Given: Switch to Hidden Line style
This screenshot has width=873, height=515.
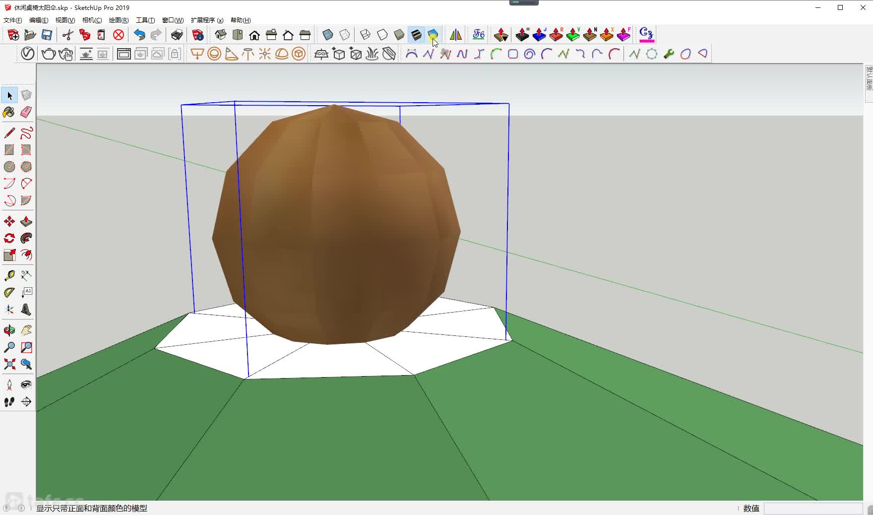Looking at the screenshot, I should [382, 35].
